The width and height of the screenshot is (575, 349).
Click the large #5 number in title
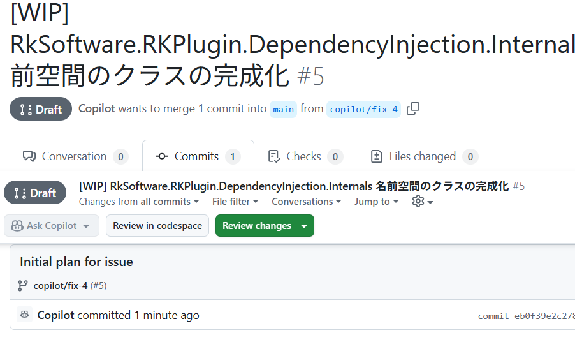pos(310,76)
